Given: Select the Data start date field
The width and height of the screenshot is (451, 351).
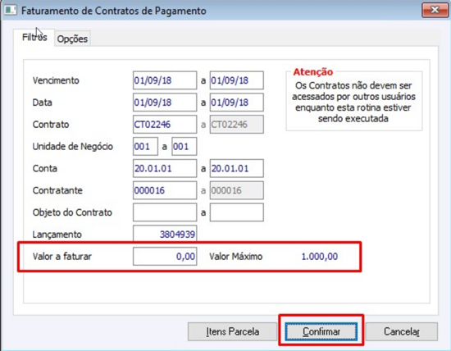Looking at the screenshot, I should coord(165,103).
